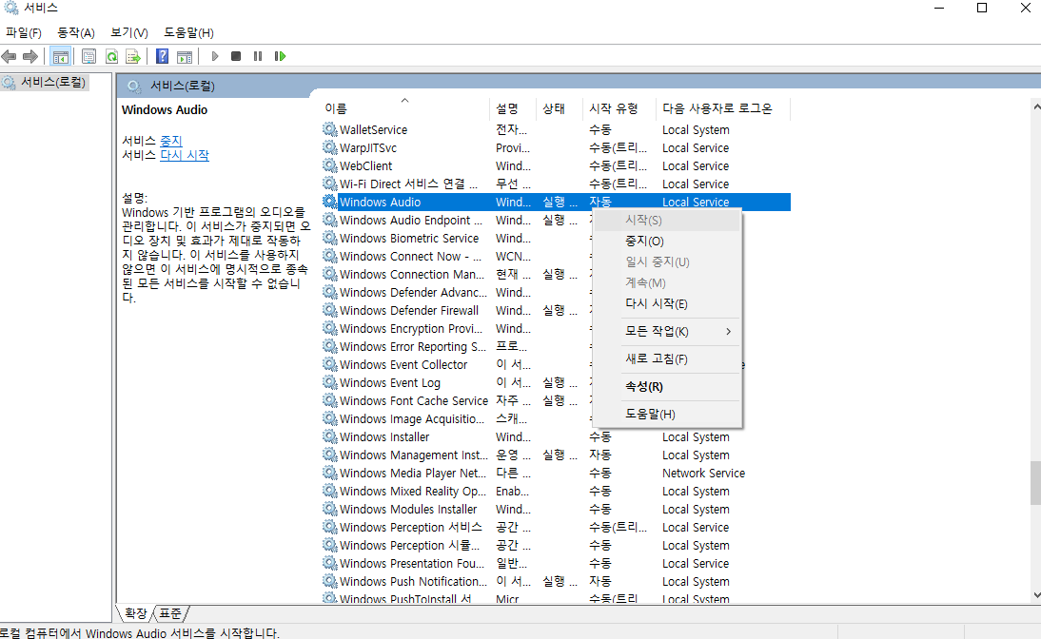Stop the service using the black square icon
Viewport: 1041px width, 639px height.
235,55
